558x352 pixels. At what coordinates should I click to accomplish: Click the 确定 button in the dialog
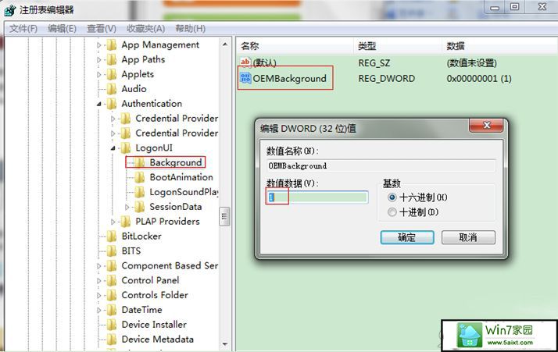pyautogui.click(x=407, y=237)
